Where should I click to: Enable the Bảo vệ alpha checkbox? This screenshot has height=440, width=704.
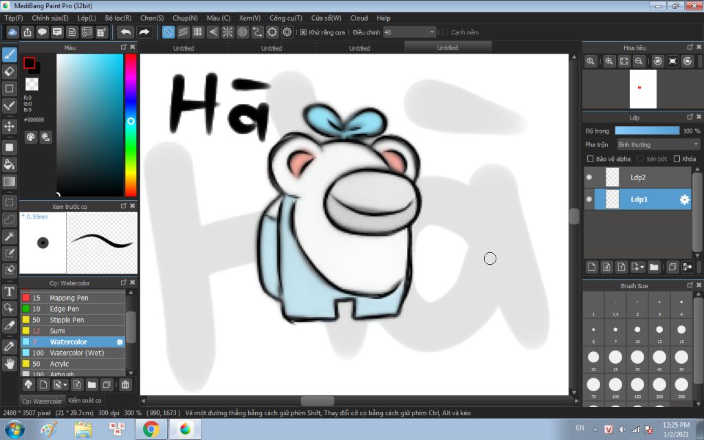click(591, 159)
